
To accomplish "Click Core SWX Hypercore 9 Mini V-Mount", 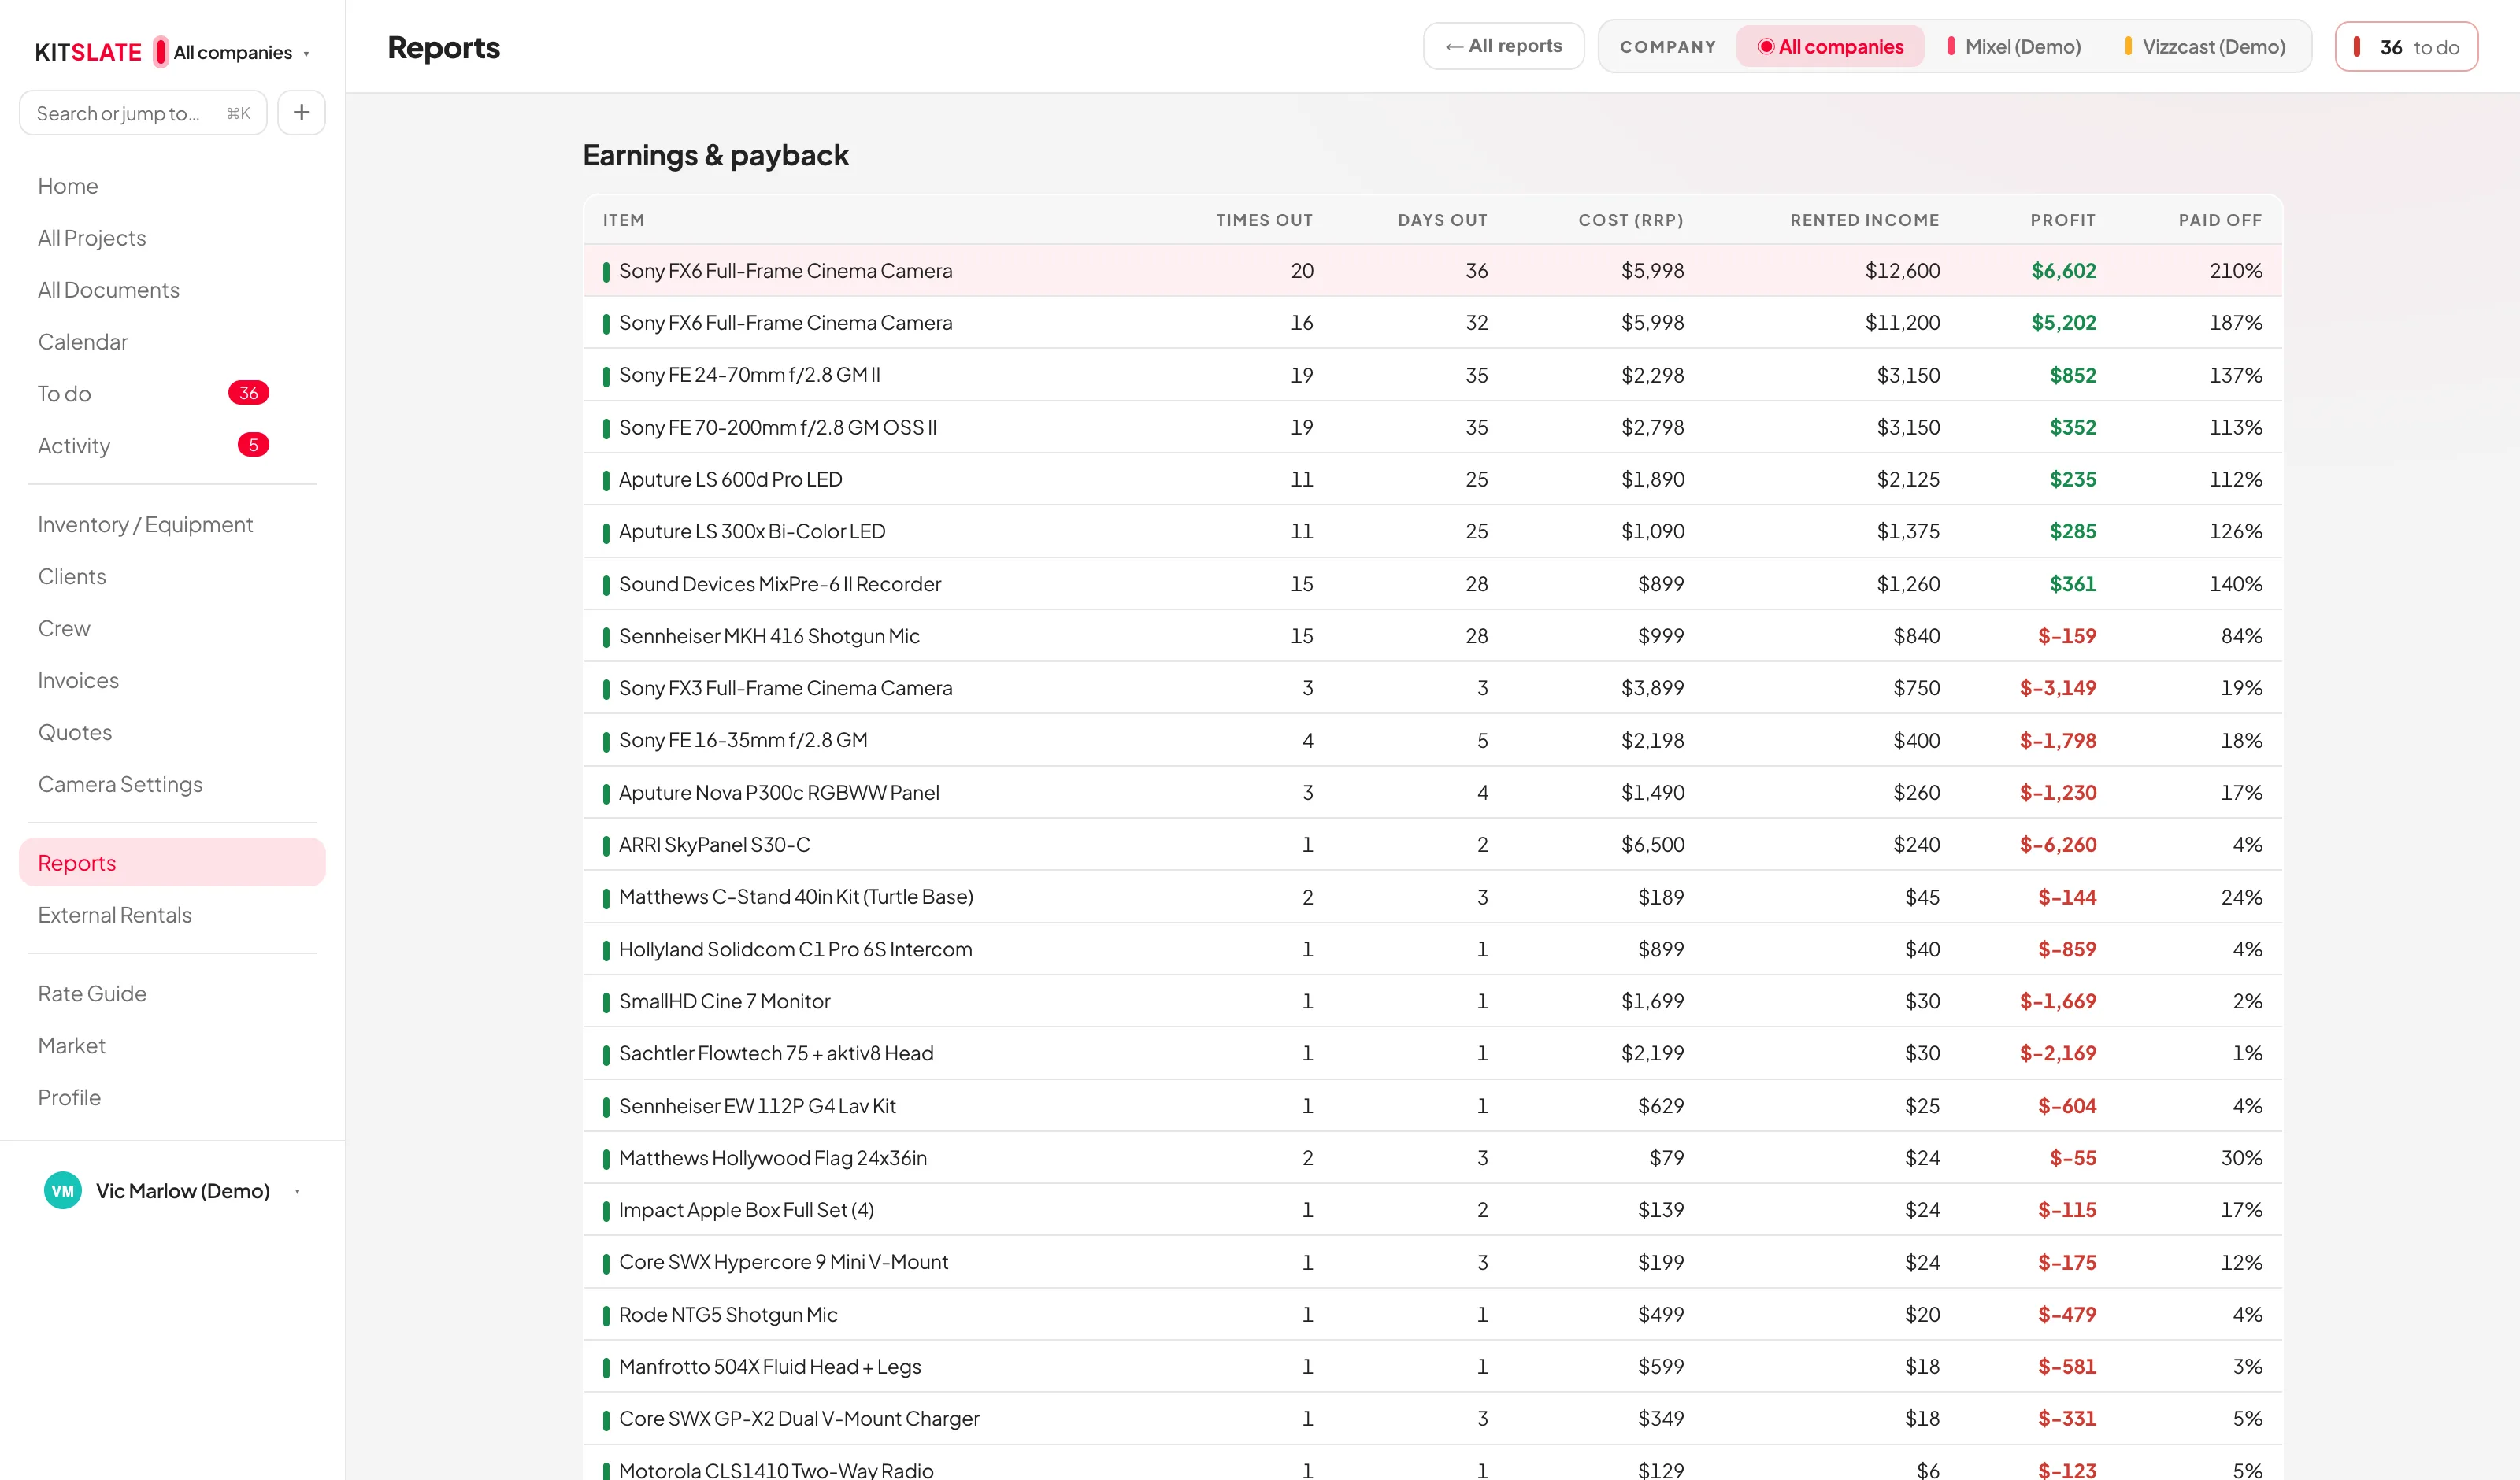I will tap(783, 1262).
